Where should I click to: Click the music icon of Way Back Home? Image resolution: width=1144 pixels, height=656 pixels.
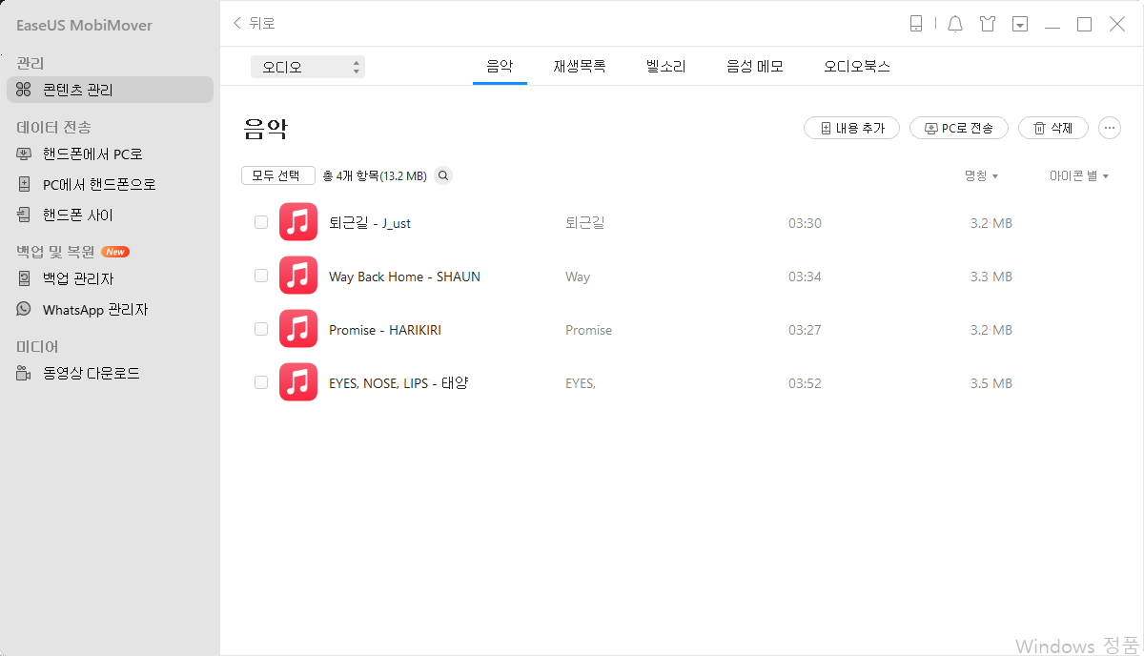coord(298,276)
